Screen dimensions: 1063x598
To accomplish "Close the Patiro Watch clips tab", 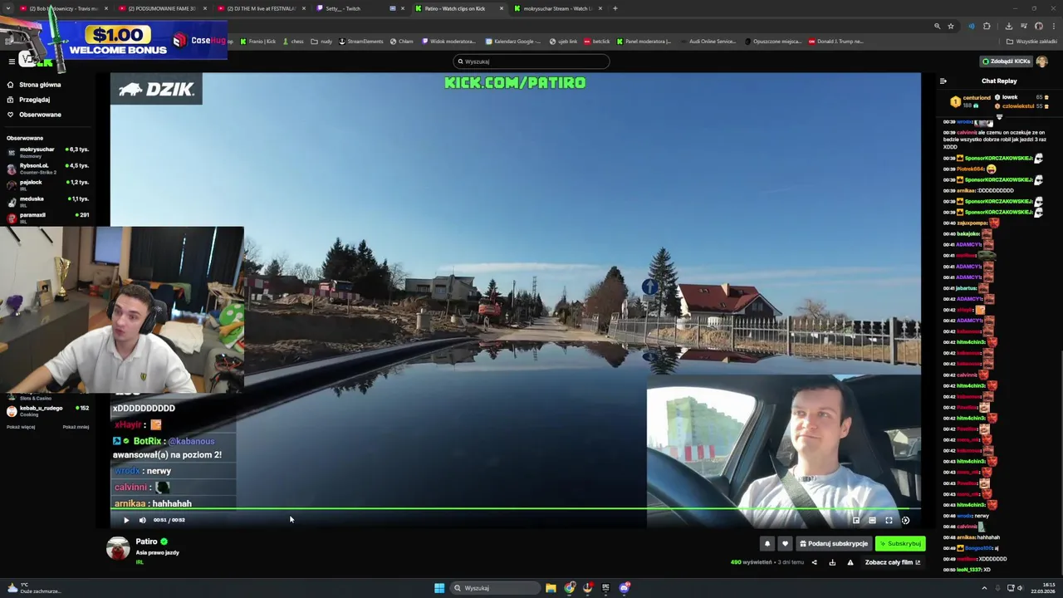I will tap(502, 8).
